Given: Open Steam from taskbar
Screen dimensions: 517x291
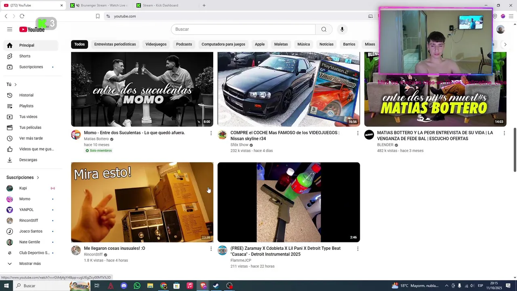Looking at the screenshot, I should click(216, 286).
